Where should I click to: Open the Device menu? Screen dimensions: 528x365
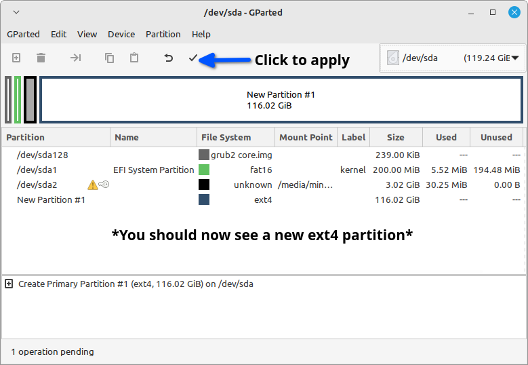(x=121, y=35)
